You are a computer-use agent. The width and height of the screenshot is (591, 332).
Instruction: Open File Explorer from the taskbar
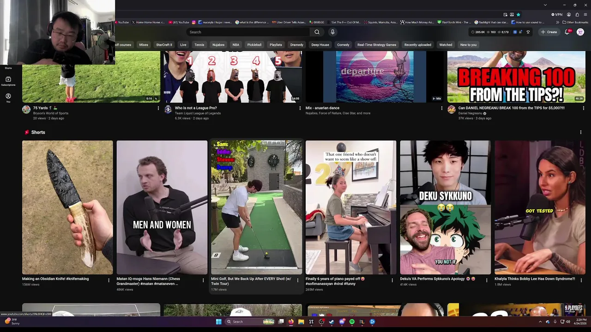tap(301, 321)
